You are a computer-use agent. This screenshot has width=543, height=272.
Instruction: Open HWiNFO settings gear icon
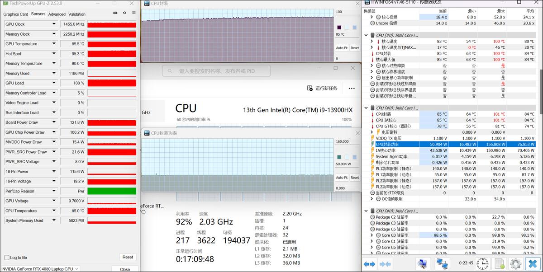click(x=515, y=264)
